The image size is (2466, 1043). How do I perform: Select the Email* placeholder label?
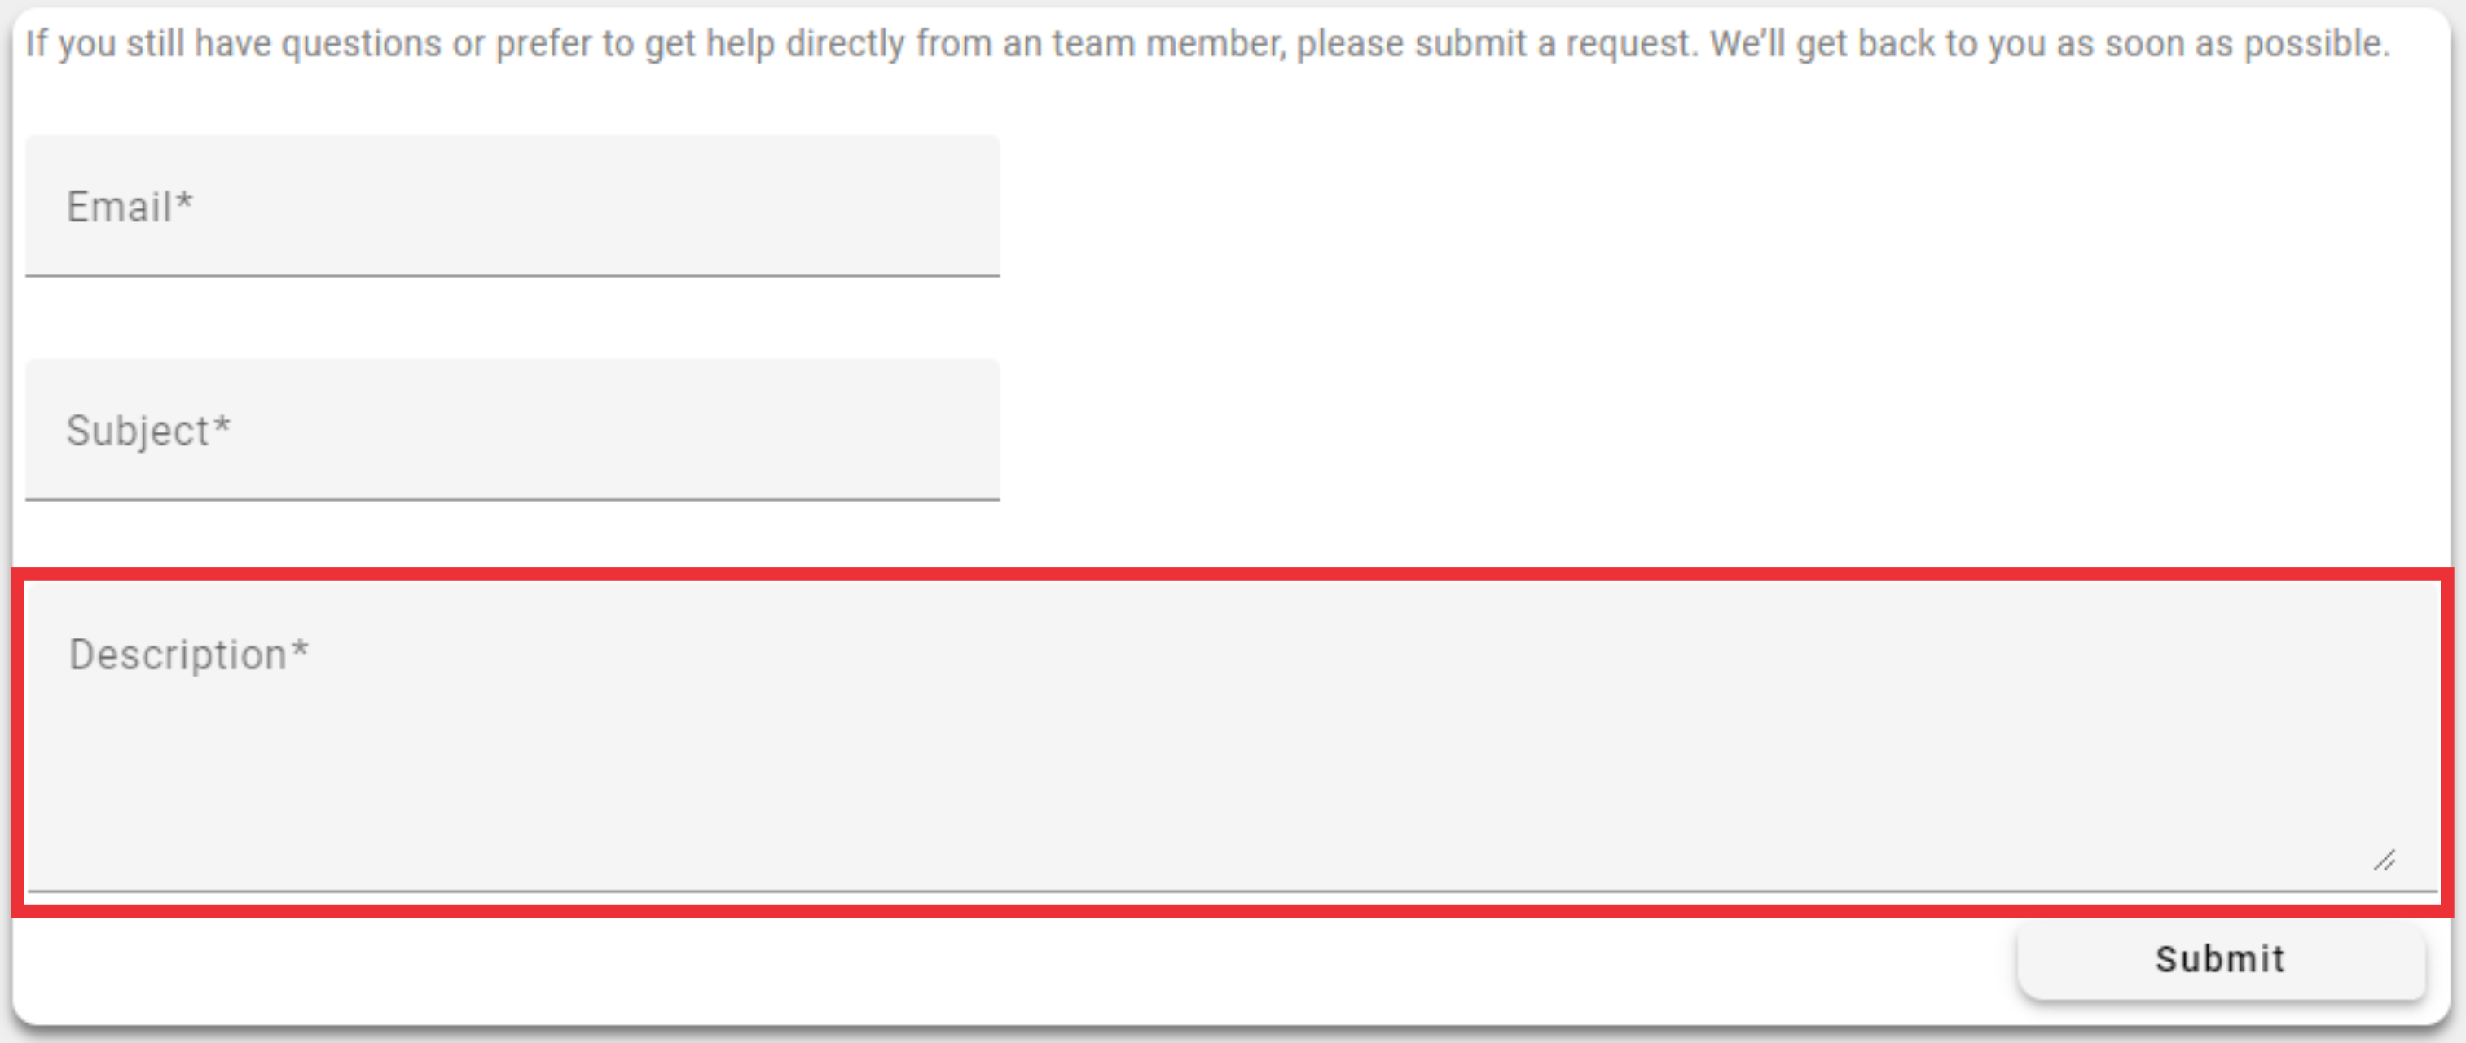(130, 207)
